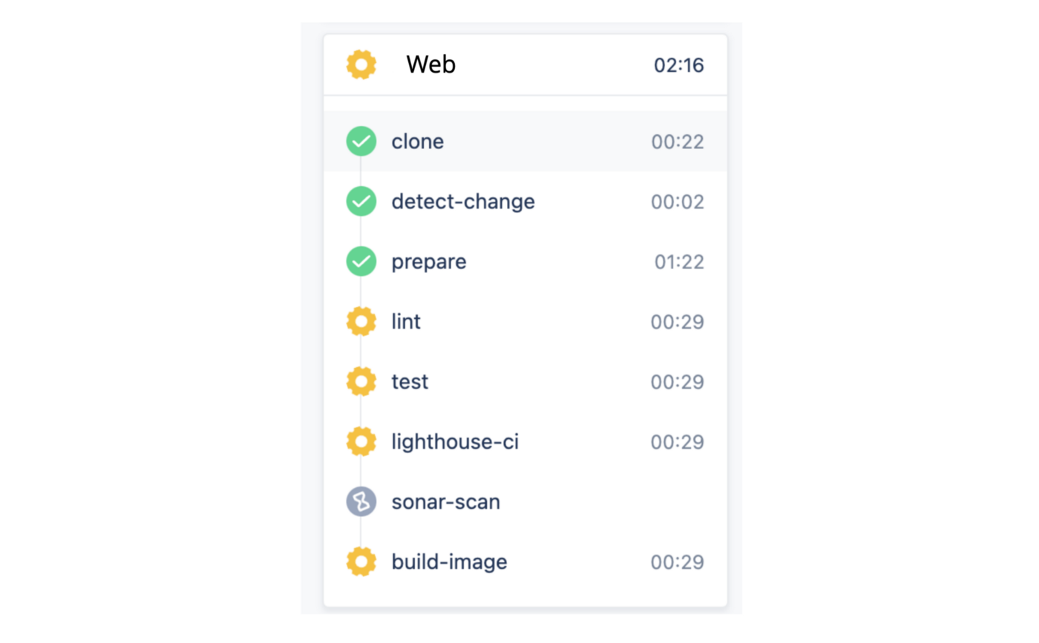This screenshot has height=643, width=1039.
Task: Click green checkmark icon for clone step
Action: tap(361, 142)
